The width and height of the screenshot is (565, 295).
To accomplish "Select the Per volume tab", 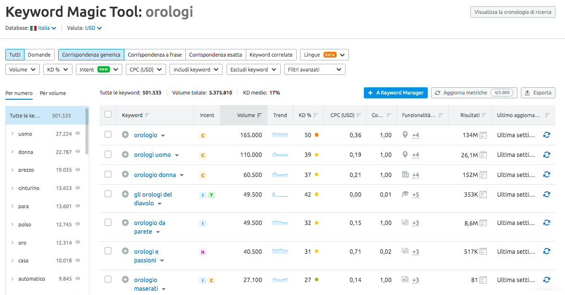I will (x=53, y=93).
